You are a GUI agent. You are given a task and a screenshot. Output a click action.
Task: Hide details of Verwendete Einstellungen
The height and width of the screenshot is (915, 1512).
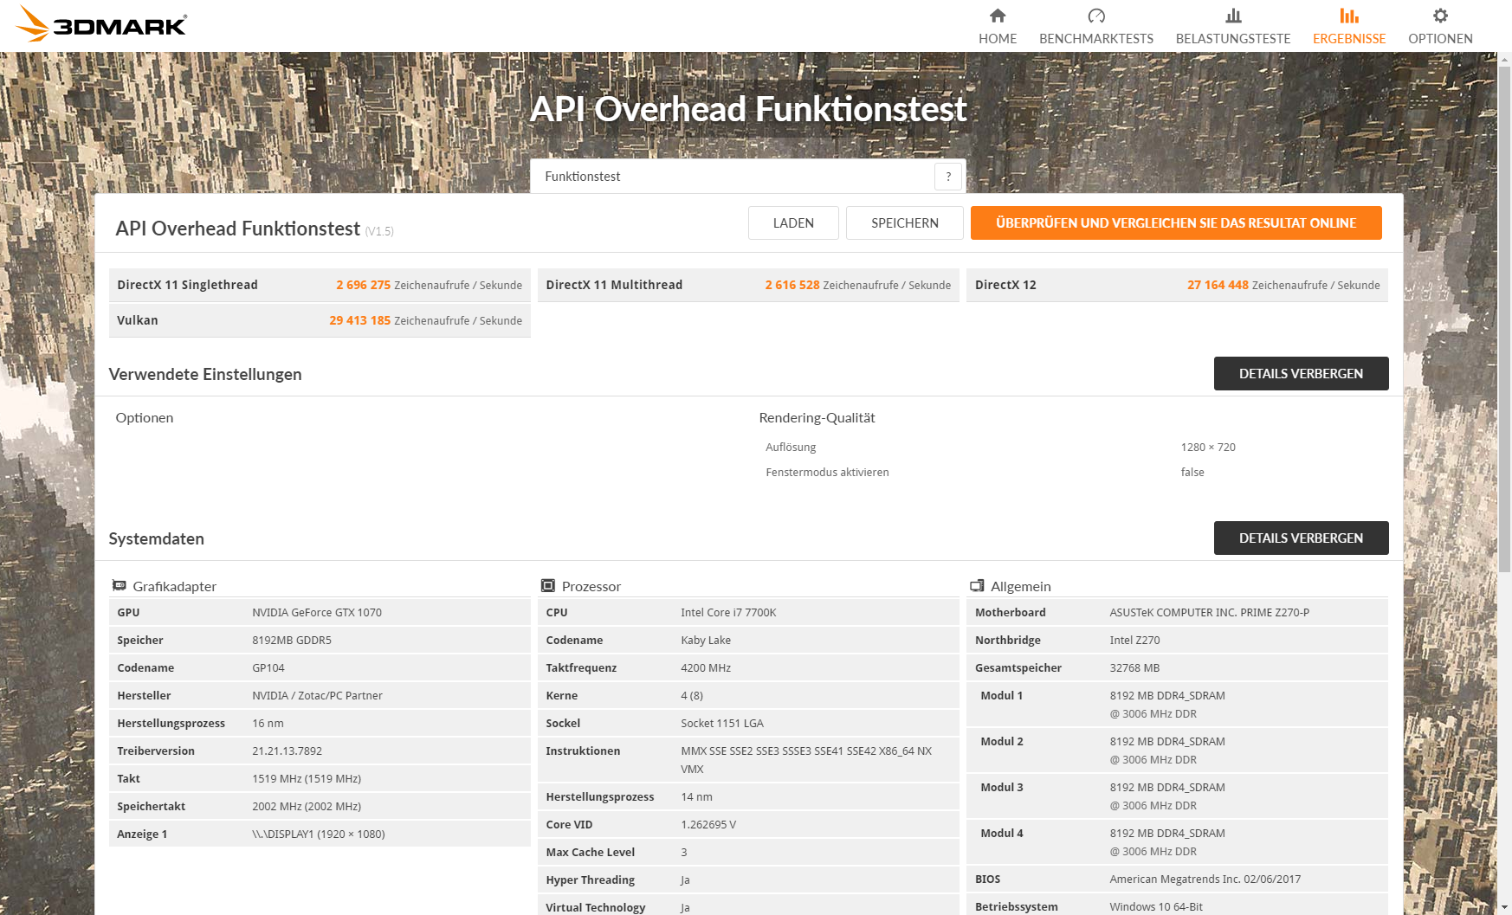[x=1301, y=373]
